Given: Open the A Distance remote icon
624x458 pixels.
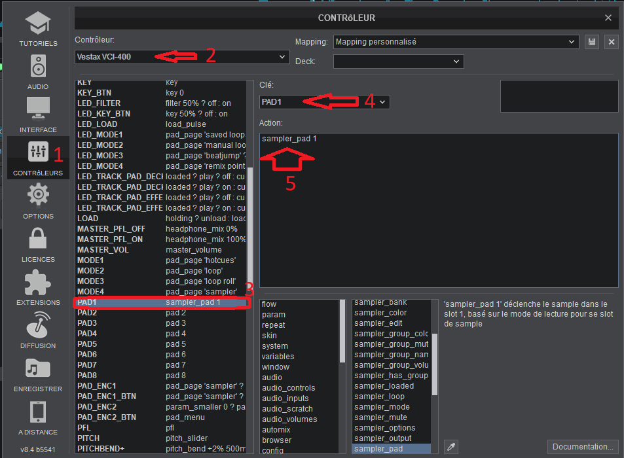Looking at the screenshot, I should tap(38, 412).
